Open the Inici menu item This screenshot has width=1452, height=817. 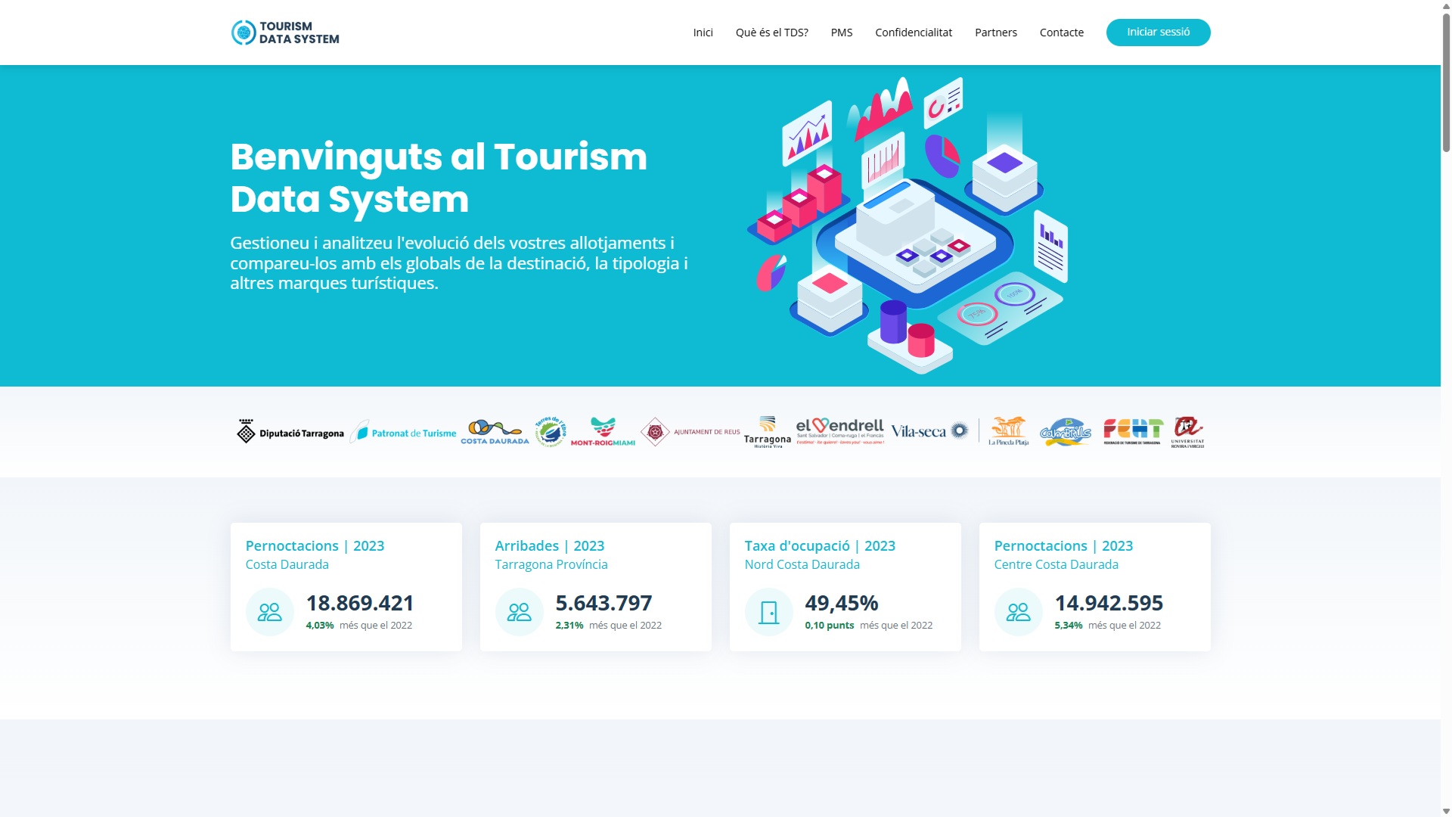(703, 33)
